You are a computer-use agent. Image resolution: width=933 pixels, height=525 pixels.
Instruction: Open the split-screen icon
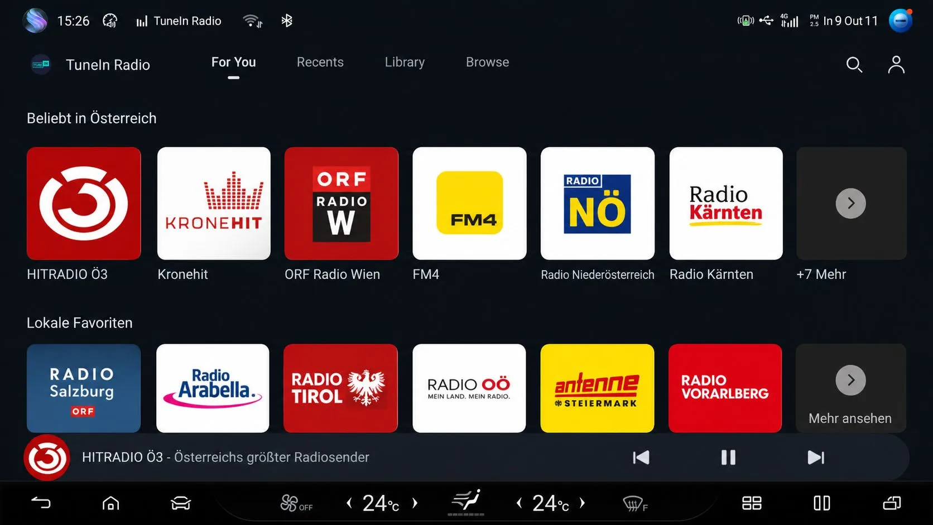coord(822,503)
